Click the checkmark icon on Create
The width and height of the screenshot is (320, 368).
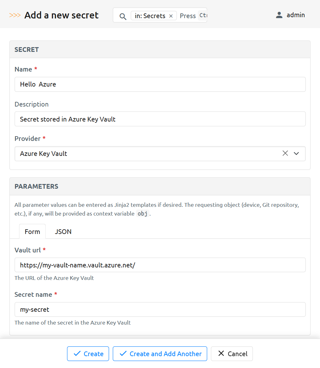[77, 354]
